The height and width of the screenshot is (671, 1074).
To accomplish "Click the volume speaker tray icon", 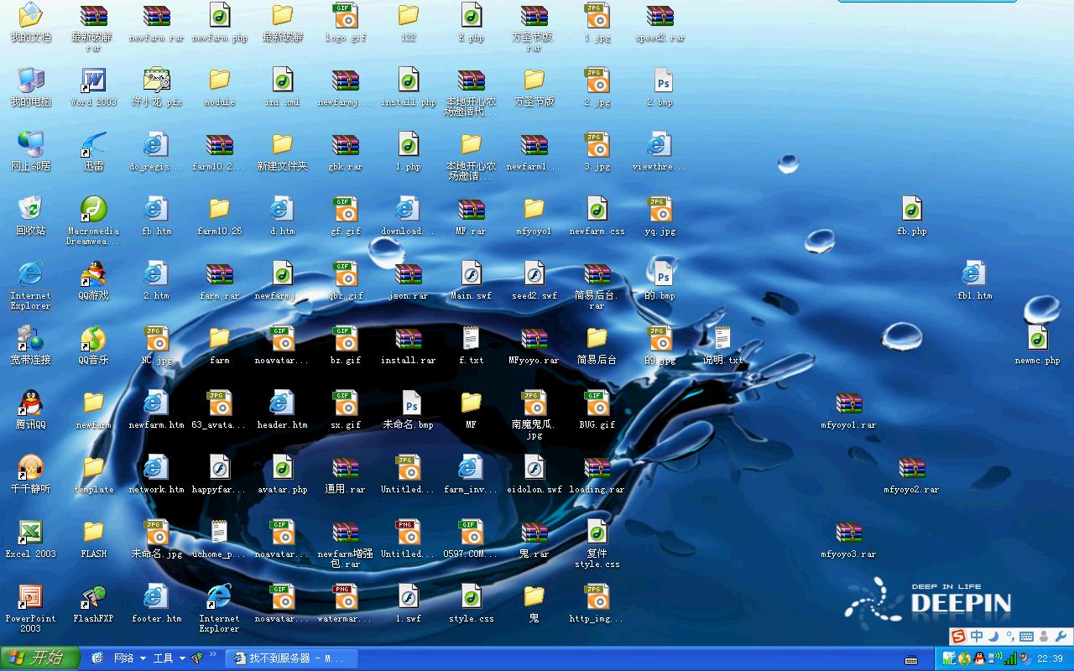I will (x=1024, y=658).
